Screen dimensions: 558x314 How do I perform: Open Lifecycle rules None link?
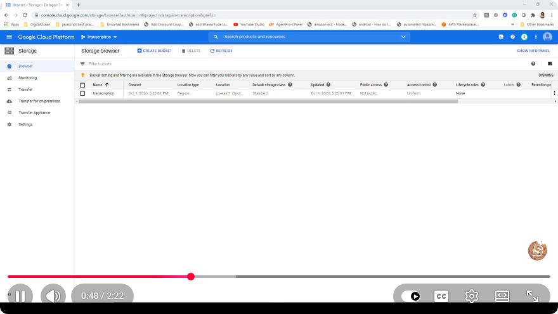point(460,93)
